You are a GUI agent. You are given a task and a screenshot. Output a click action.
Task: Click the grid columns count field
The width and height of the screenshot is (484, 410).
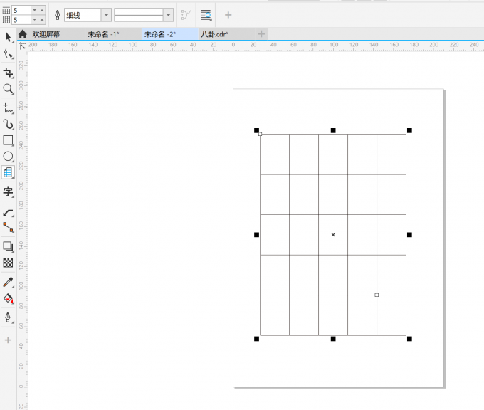tap(21, 10)
